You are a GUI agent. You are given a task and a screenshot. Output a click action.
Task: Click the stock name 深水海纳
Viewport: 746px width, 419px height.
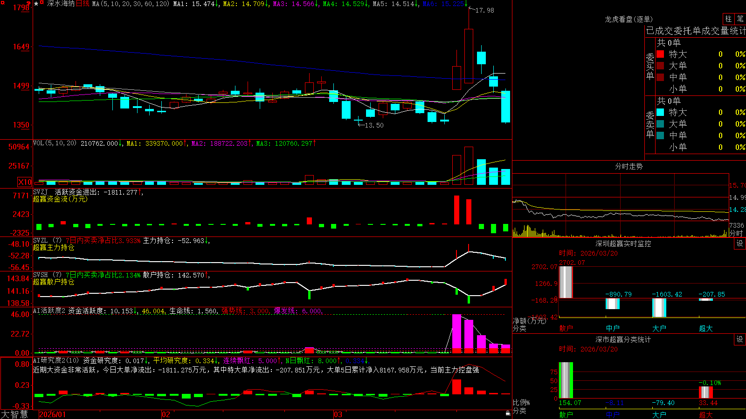click(x=61, y=4)
